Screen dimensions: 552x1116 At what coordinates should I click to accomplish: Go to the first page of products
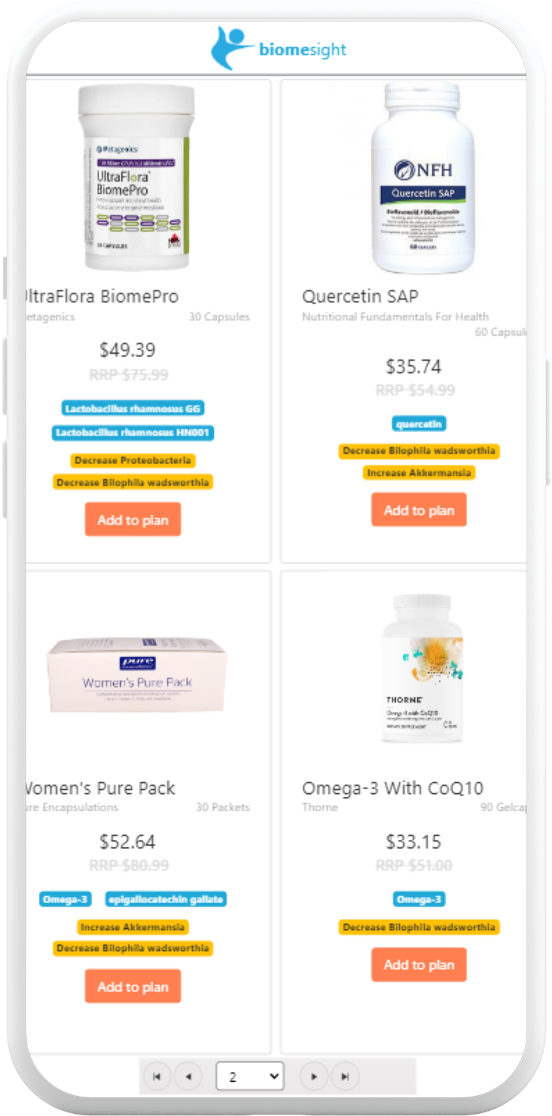click(157, 1076)
